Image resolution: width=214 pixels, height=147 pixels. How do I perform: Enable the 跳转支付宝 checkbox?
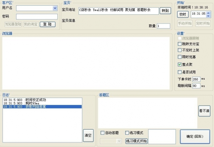(x=180, y=44)
